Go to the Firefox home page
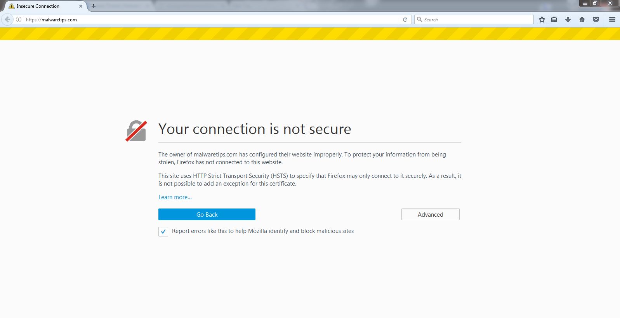Viewport: 620px width, 318px height. point(582,19)
